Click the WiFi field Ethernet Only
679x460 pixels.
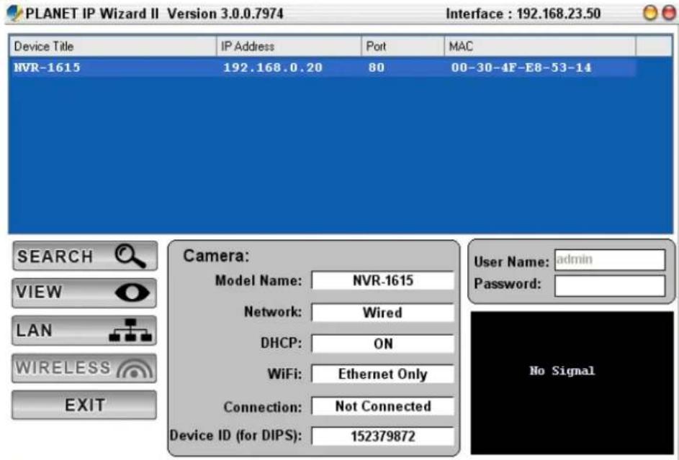coord(383,374)
